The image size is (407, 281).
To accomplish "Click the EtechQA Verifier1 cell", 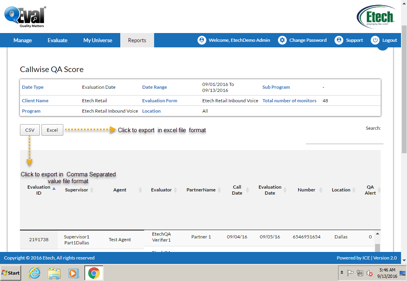I will [161, 237].
